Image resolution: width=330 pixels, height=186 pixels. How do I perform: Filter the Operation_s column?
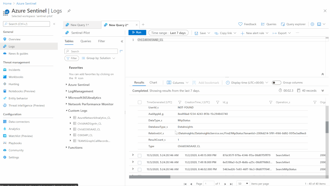pos(314,102)
